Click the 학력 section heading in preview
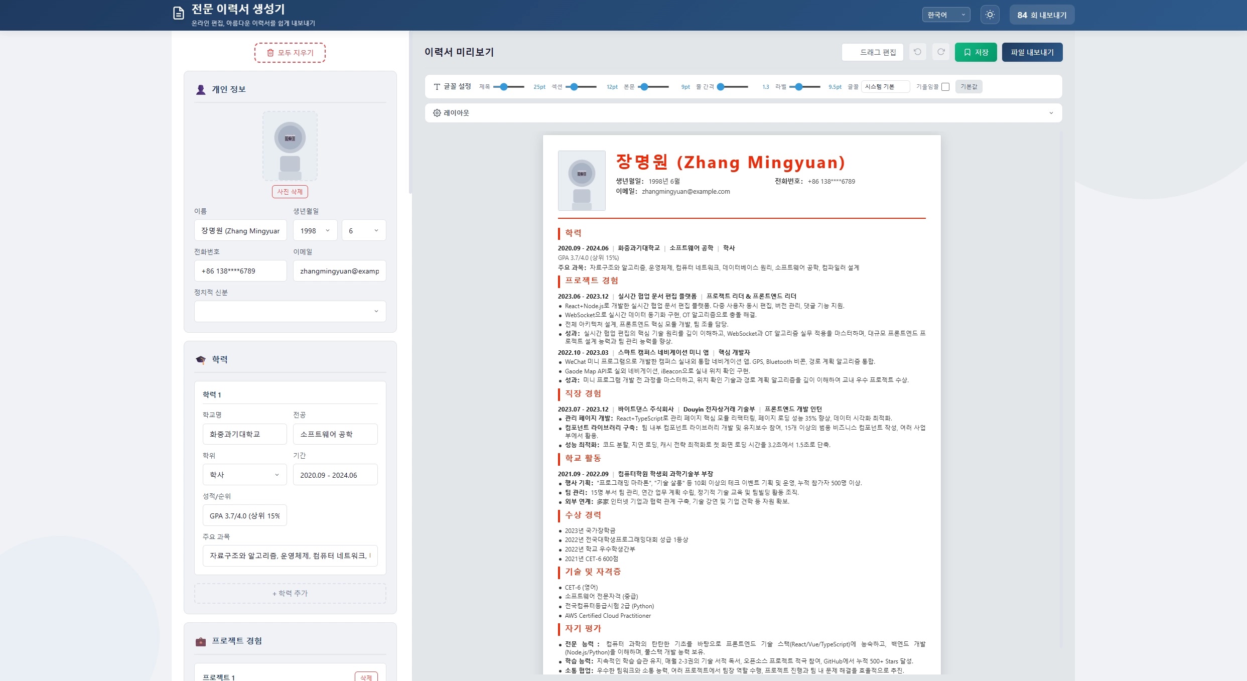Screen dimensions: 1247x681 (x=573, y=233)
